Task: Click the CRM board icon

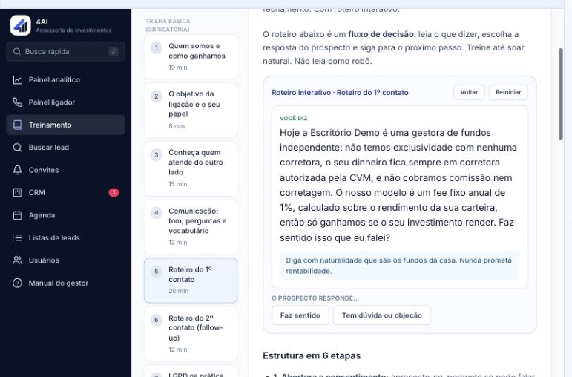Action: [17, 192]
